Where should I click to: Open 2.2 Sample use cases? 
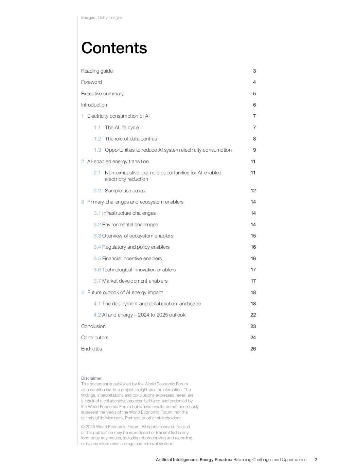tap(125, 191)
